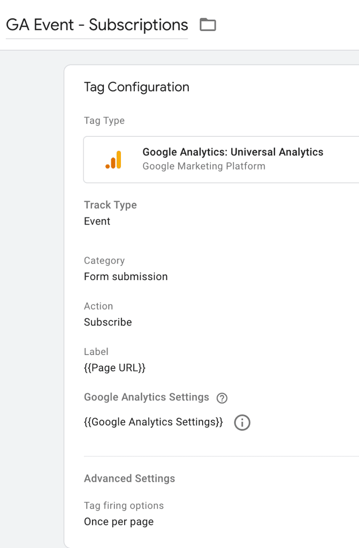Image resolution: width=359 pixels, height=548 pixels.
Task: Select the Universal Analytics tag type title
Action: 233,152
